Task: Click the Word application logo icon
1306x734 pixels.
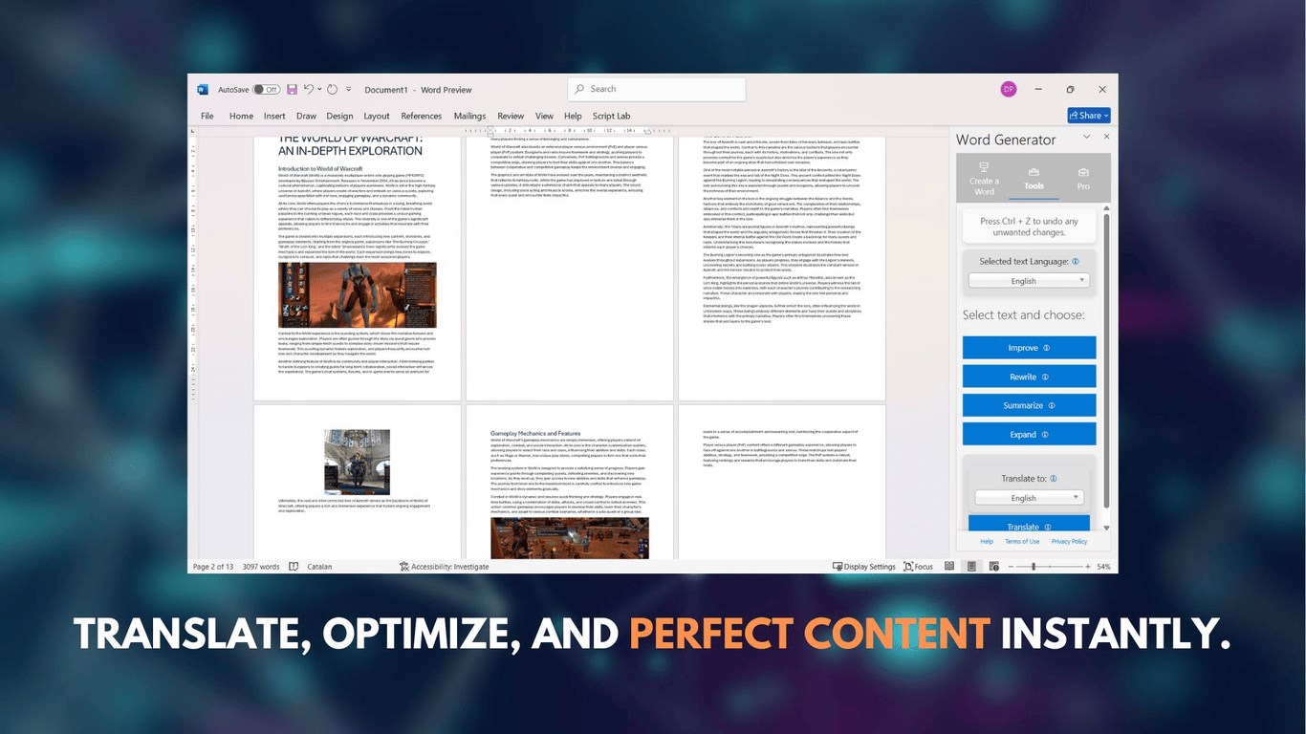Action: [203, 90]
